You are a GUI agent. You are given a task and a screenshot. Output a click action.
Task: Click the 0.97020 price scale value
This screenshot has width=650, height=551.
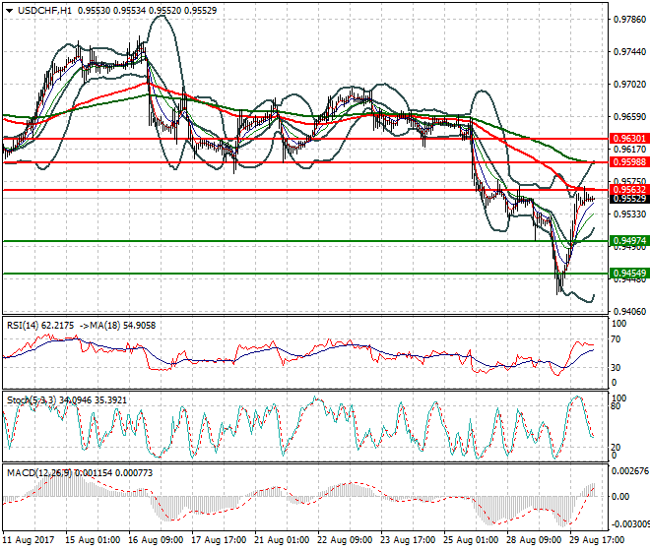(x=629, y=84)
